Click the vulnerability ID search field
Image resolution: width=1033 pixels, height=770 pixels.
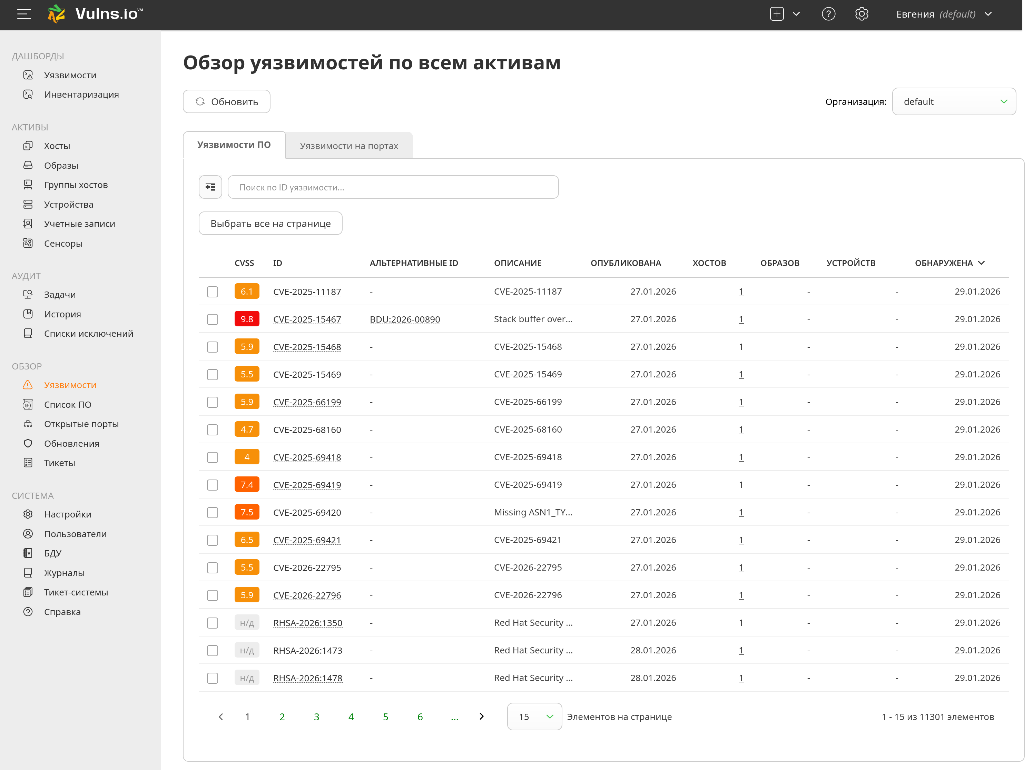click(x=393, y=187)
